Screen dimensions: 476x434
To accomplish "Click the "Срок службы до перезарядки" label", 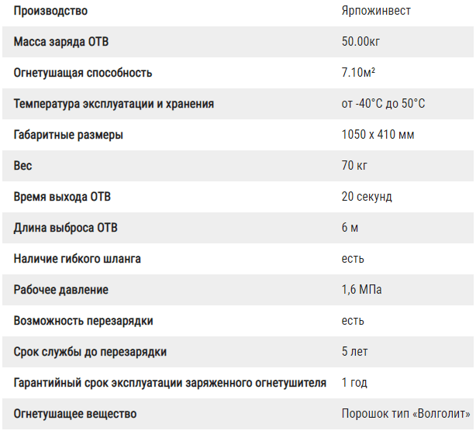I will (90, 352).
